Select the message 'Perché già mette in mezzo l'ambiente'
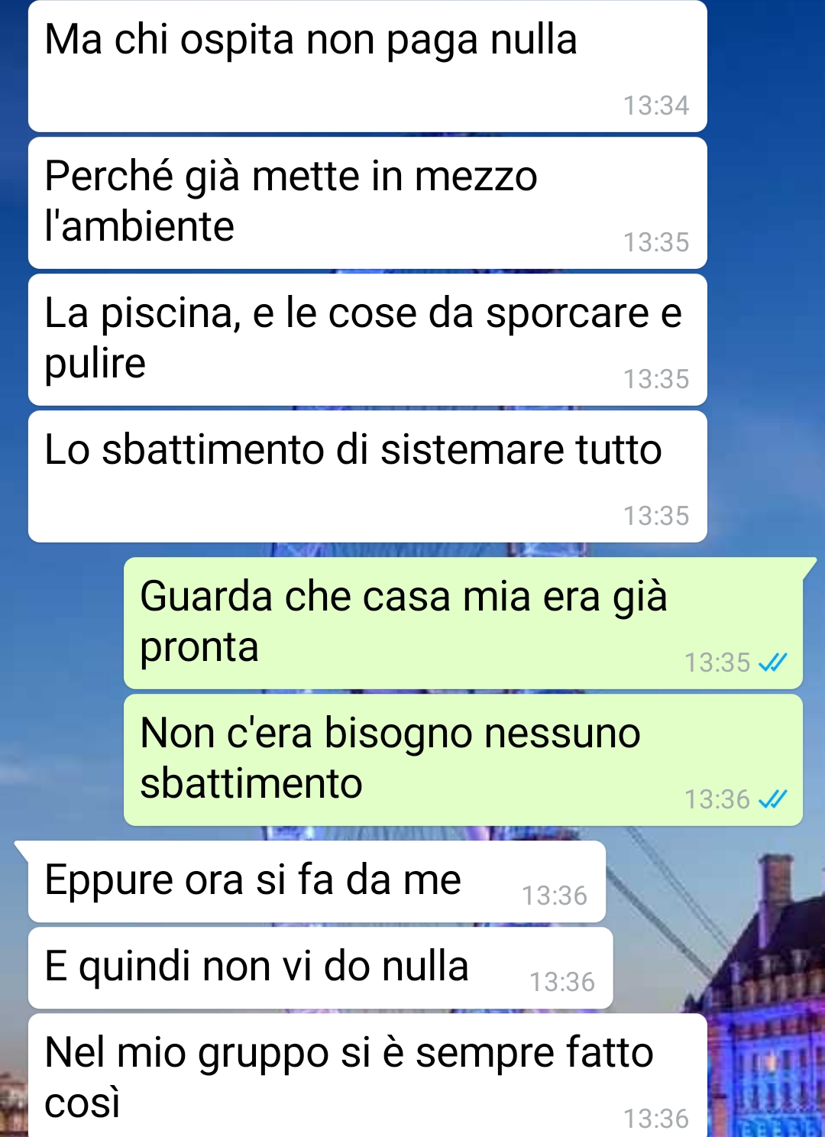The height and width of the screenshot is (1137, 825). (367, 203)
